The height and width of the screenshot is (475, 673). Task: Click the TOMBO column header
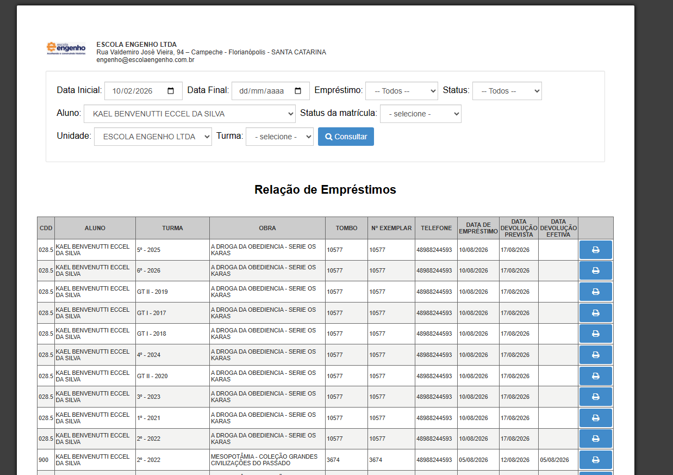(x=346, y=228)
